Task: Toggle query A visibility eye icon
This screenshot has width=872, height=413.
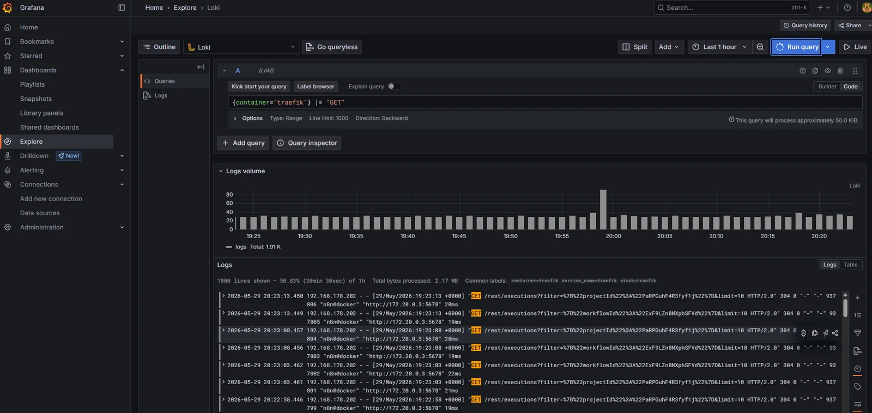Action: 827,71
